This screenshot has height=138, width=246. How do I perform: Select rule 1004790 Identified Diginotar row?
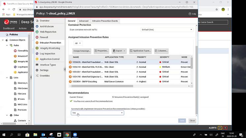pos(130,77)
